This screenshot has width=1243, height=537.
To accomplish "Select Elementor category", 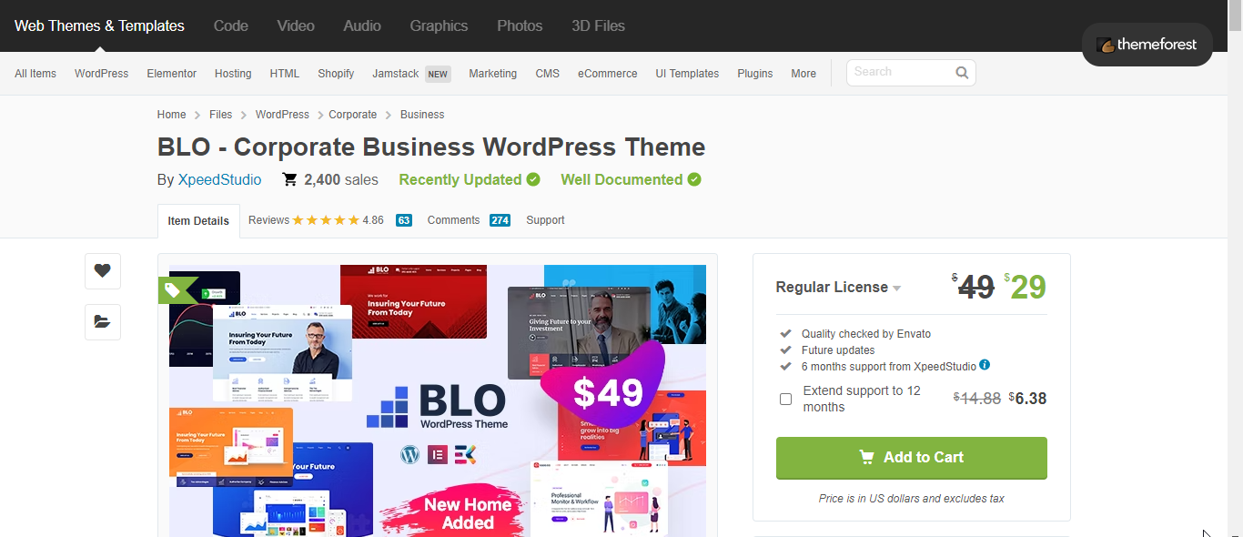I will click(x=171, y=74).
